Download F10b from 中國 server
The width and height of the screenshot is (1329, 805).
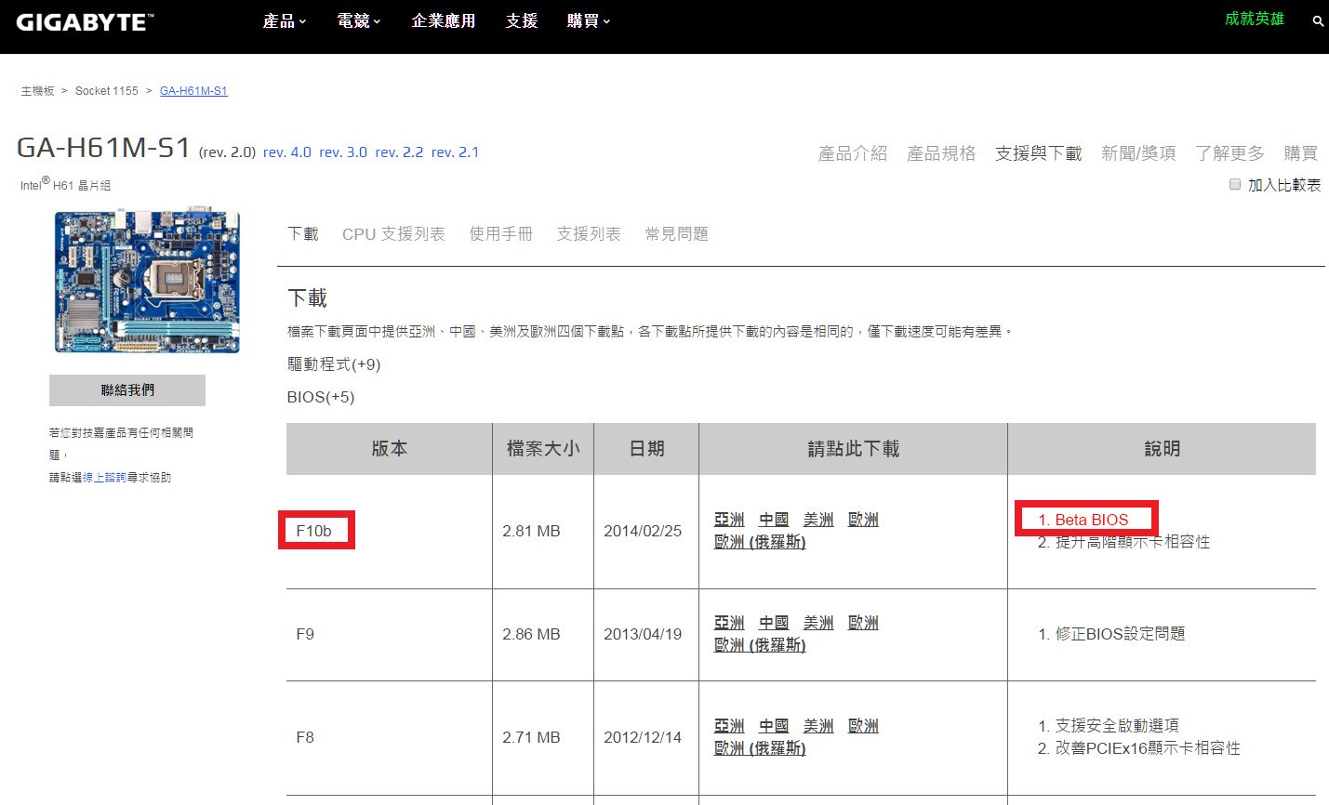(774, 520)
